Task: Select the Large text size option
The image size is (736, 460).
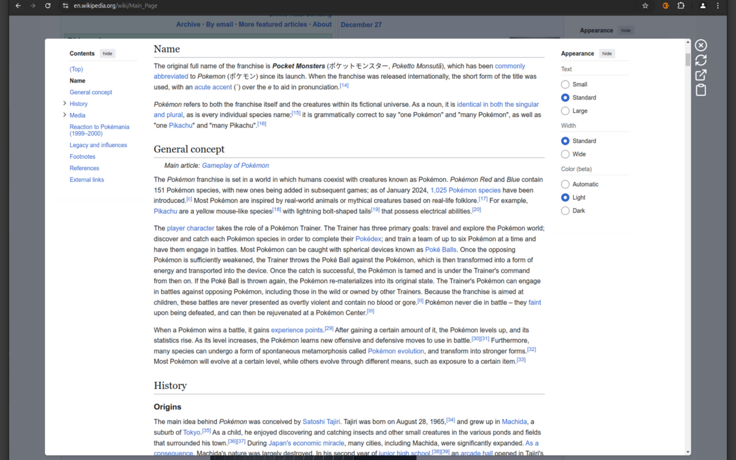Action: [x=565, y=111]
